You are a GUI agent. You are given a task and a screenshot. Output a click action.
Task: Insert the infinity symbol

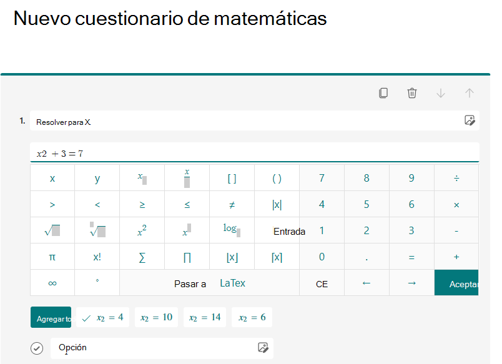coord(52,283)
